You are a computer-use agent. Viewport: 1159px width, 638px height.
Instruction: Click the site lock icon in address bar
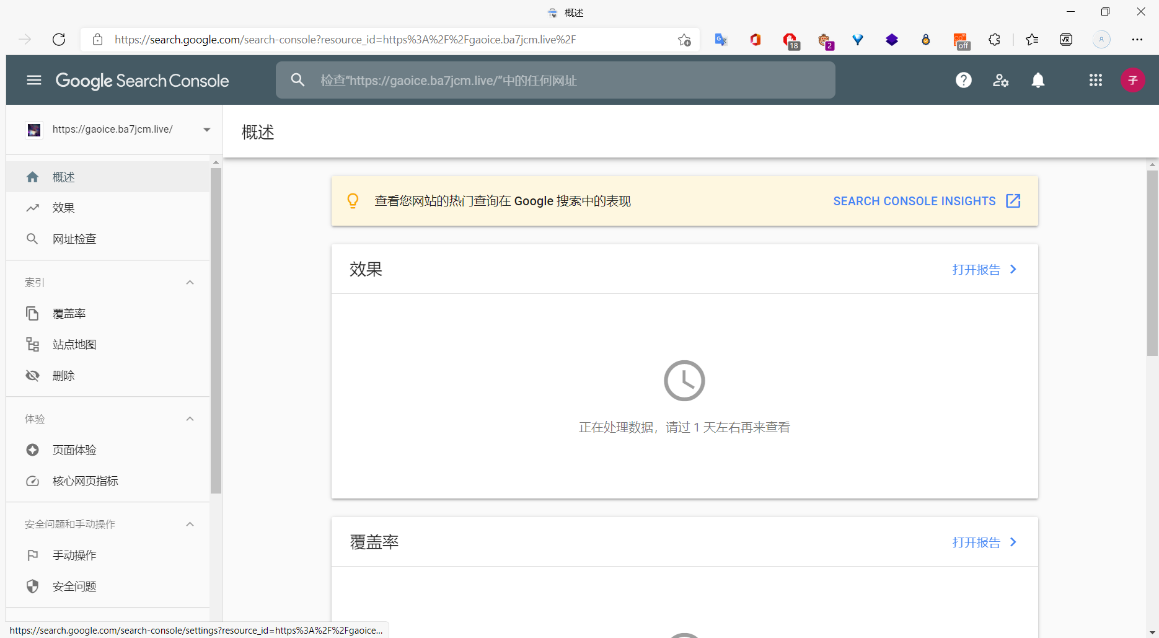pos(97,40)
